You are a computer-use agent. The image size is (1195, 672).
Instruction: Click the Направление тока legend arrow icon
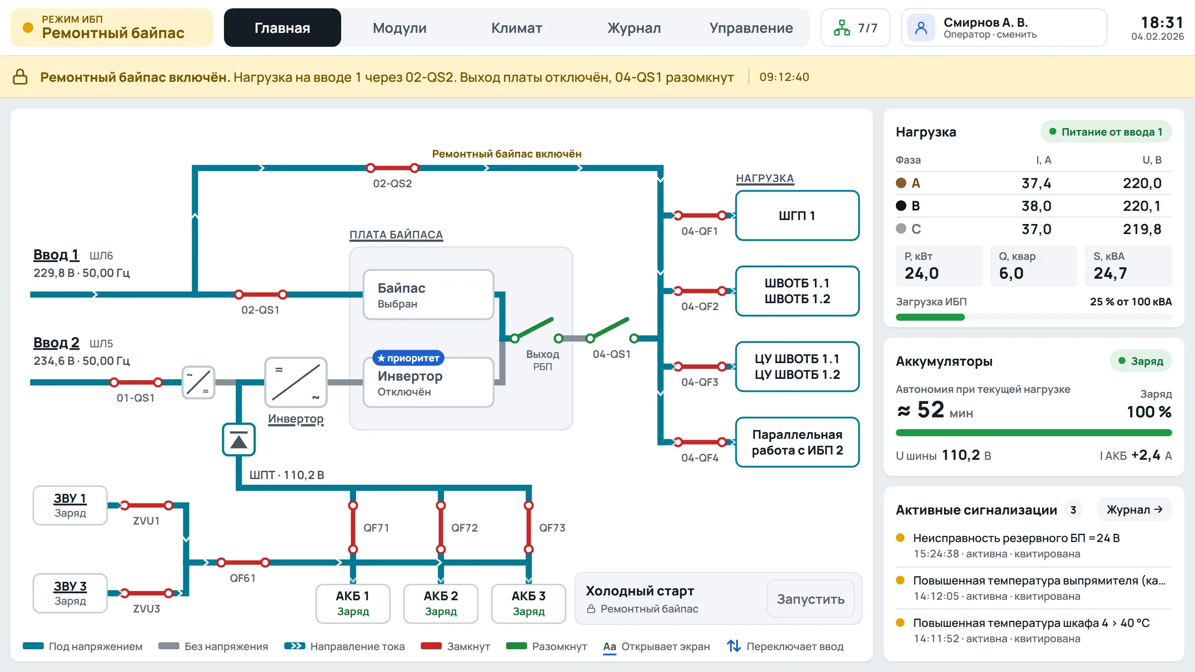tap(294, 646)
